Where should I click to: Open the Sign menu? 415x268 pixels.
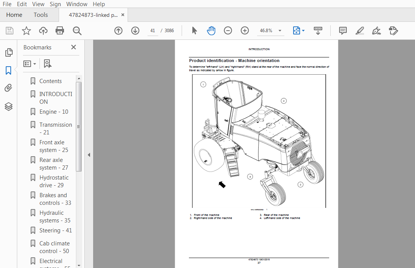coord(55,4)
